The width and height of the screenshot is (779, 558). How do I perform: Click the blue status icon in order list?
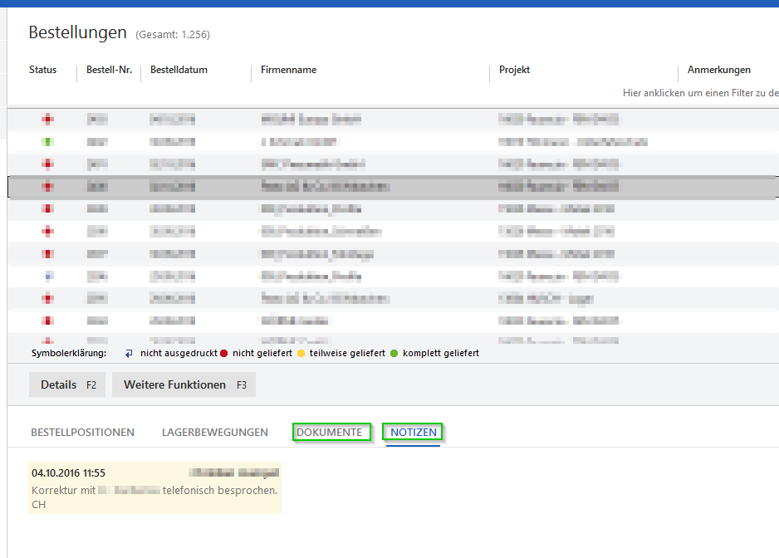48,276
